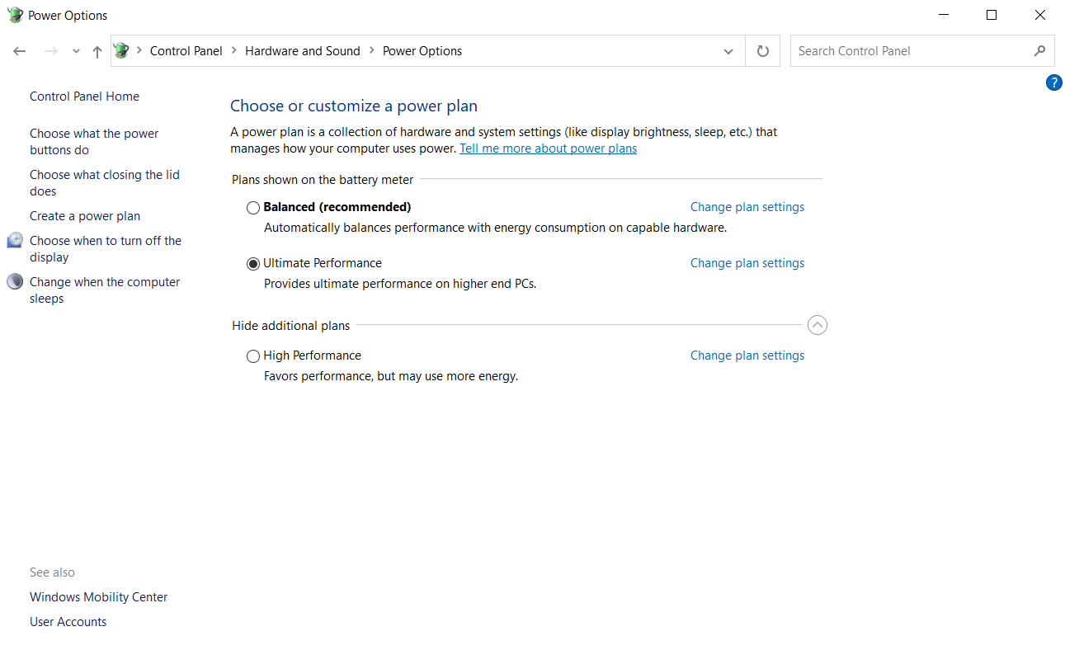The width and height of the screenshot is (1065, 650).
Task: Open the blue help question mark
Action: [x=1053, y=82]
